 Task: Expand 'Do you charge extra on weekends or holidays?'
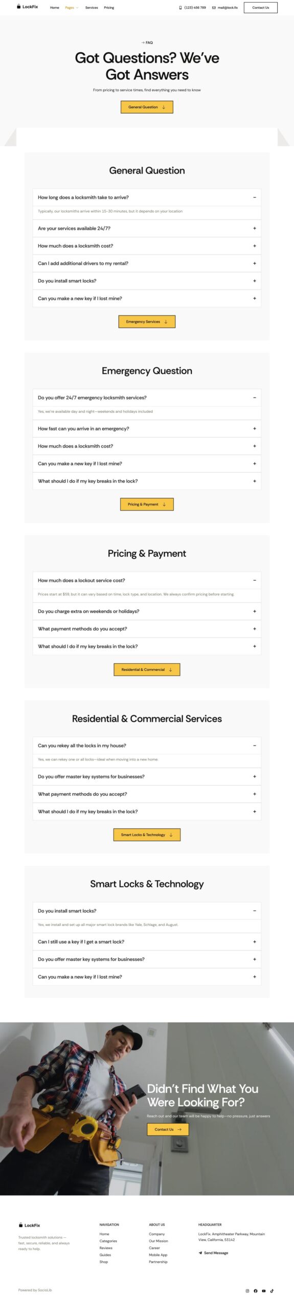coord(147,611)
